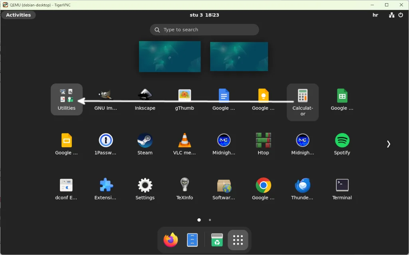Click the Type to search field

tap(204, 30)
